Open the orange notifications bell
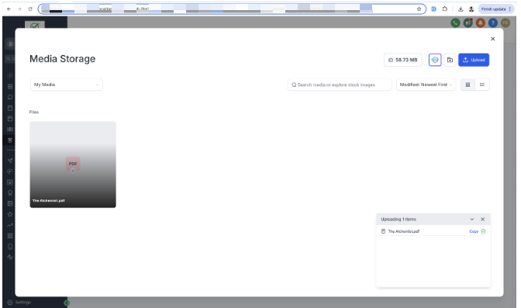The height and width of the screenshot is (308, 521). point(481,22)
